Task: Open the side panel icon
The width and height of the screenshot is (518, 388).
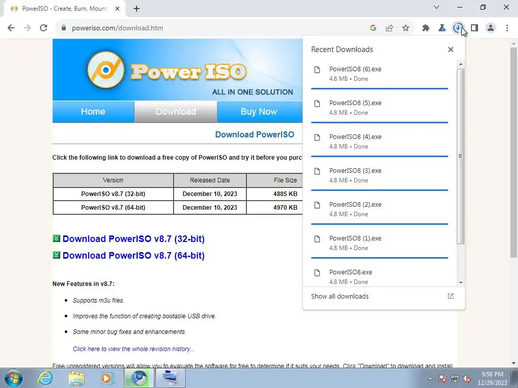Action: 474,28
